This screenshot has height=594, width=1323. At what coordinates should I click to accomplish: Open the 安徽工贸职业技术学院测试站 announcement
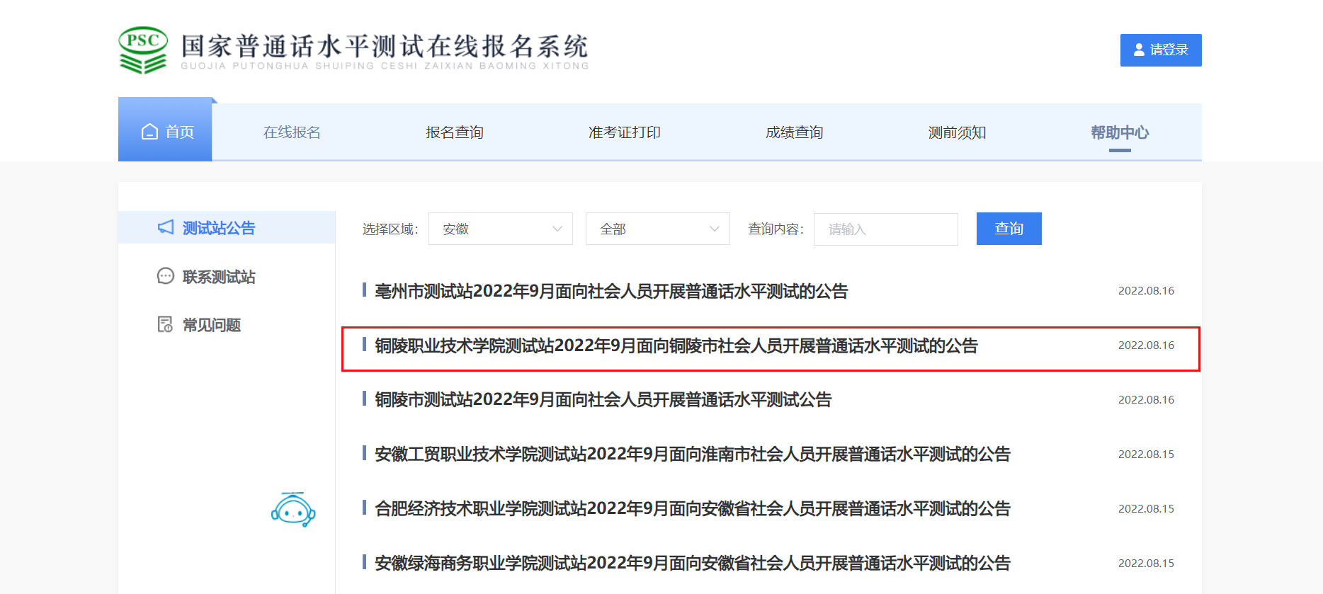point(693,455)
